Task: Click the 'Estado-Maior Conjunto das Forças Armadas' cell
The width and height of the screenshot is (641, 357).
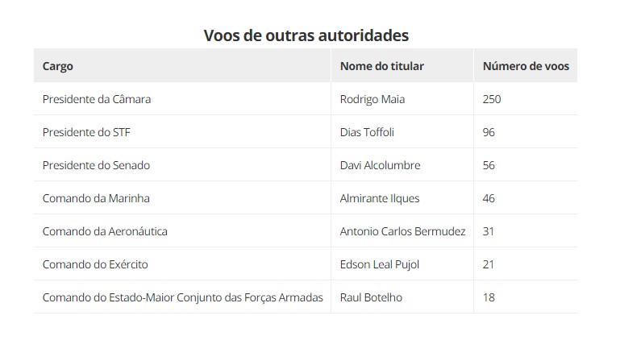Action: [x=183, y=298]
